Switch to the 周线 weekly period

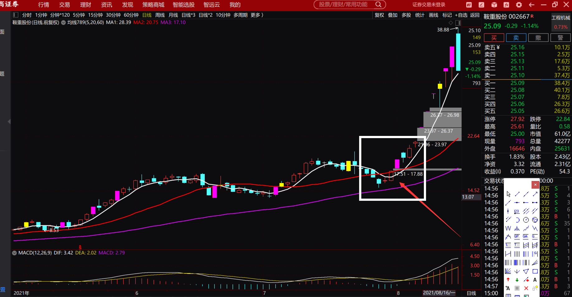coord(160,15)
